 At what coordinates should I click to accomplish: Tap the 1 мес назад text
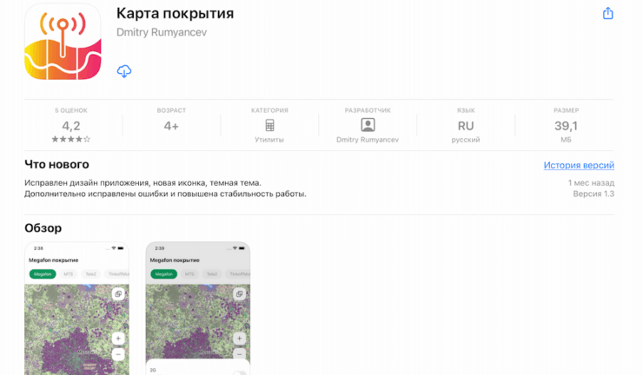point(591,183)
